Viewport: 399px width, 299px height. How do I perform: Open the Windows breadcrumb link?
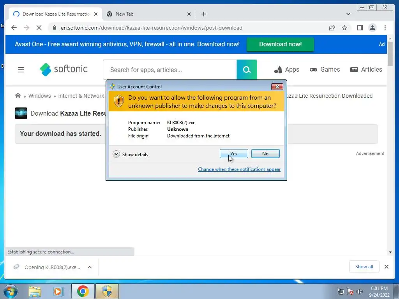tap(39, 96)
